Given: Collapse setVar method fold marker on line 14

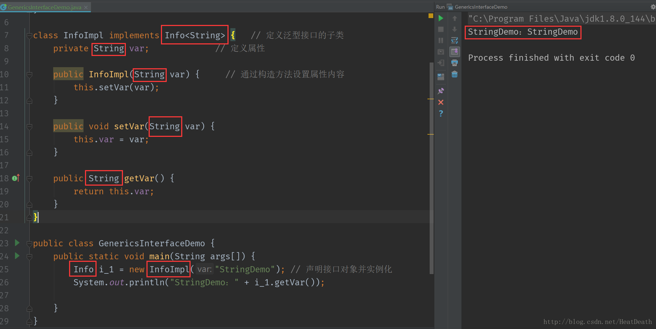Looking at the screenshot, I should click(x=29, y=127).
